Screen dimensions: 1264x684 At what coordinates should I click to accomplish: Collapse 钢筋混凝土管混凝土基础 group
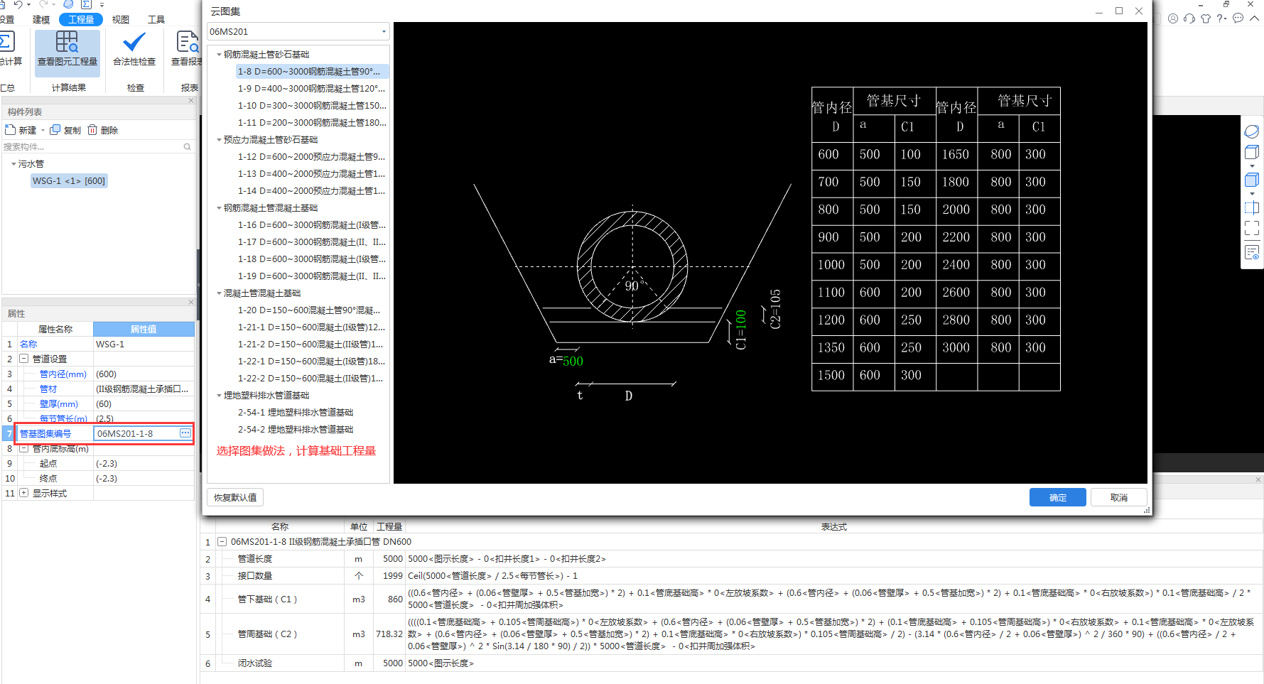point(219,207)
